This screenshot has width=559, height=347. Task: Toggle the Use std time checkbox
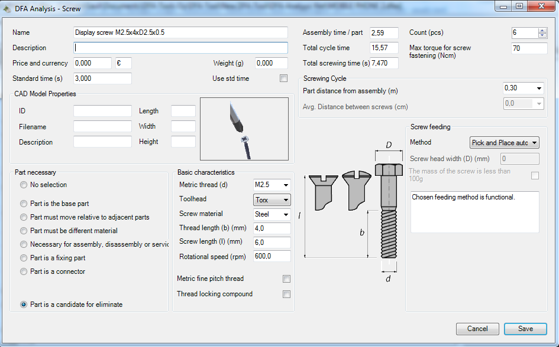pyautogui.click(x=284, y=78)
